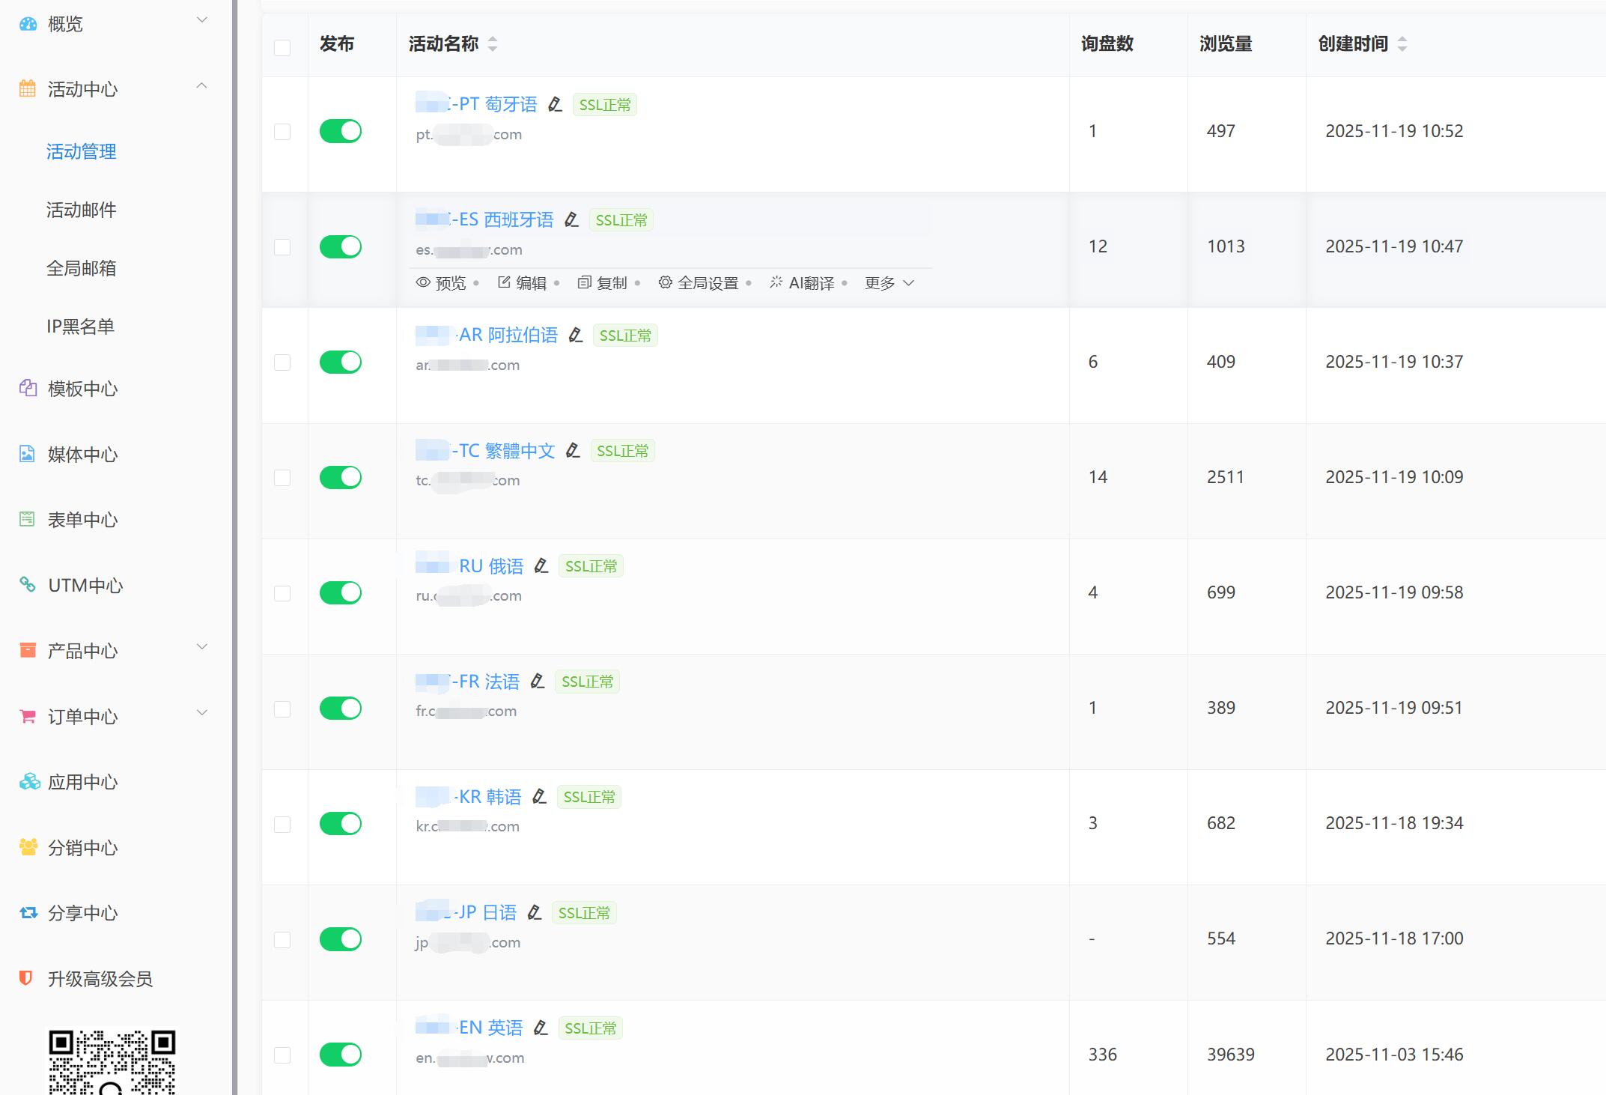Click the 全局设置 gear icon for ES 西班牙语
Image resolution: width=1606 pixels, height=1095 pixels.
[665, 282]
